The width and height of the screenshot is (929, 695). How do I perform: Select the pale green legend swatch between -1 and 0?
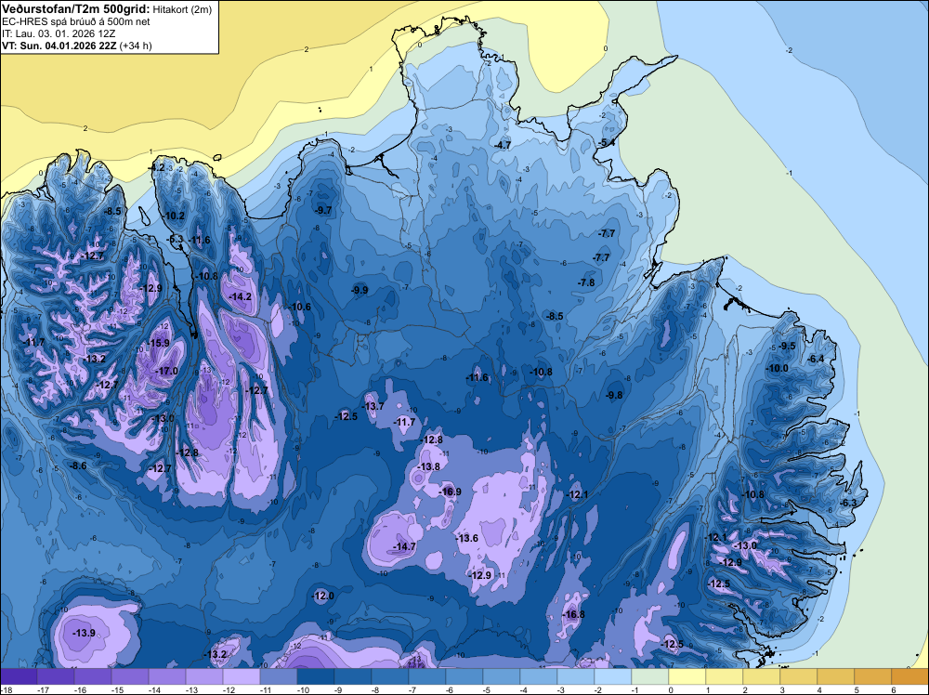coord(650,676)
